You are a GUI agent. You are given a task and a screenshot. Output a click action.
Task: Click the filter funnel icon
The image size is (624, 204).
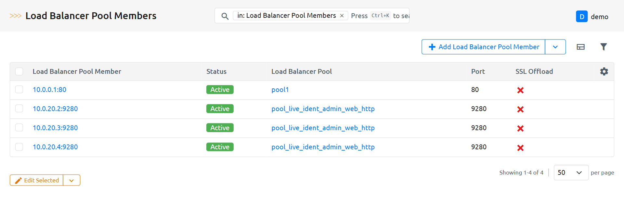(x=603, y=47)
